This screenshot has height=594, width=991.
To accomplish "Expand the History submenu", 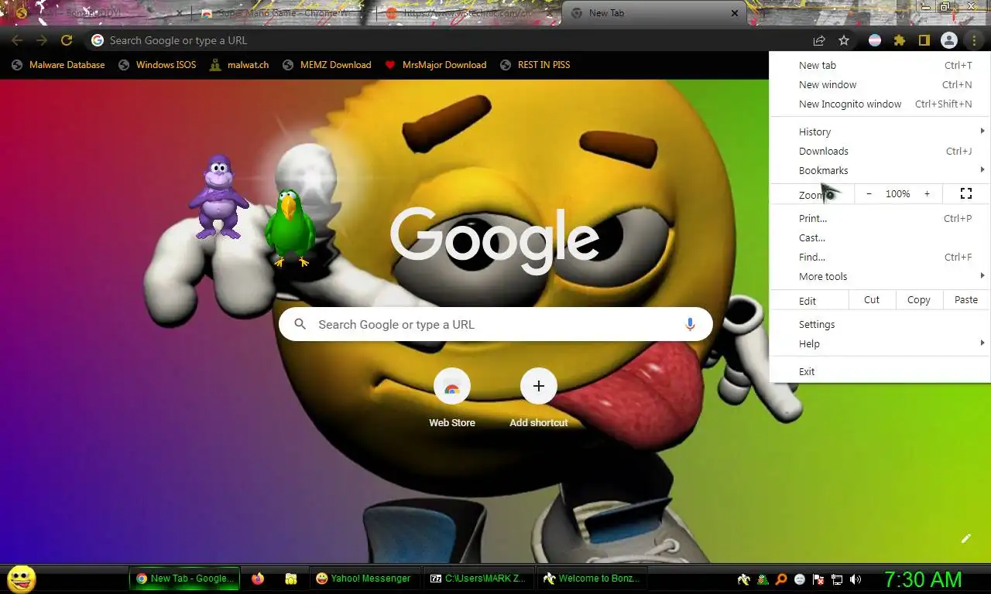I will [880, 132].
